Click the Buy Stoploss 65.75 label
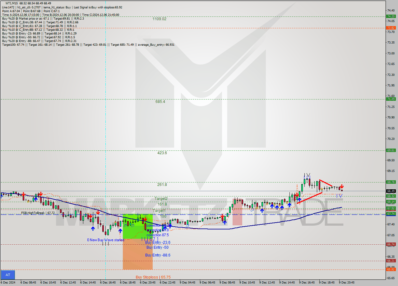The width and height of the screenshot is (398, 286). tap(153, 277)
